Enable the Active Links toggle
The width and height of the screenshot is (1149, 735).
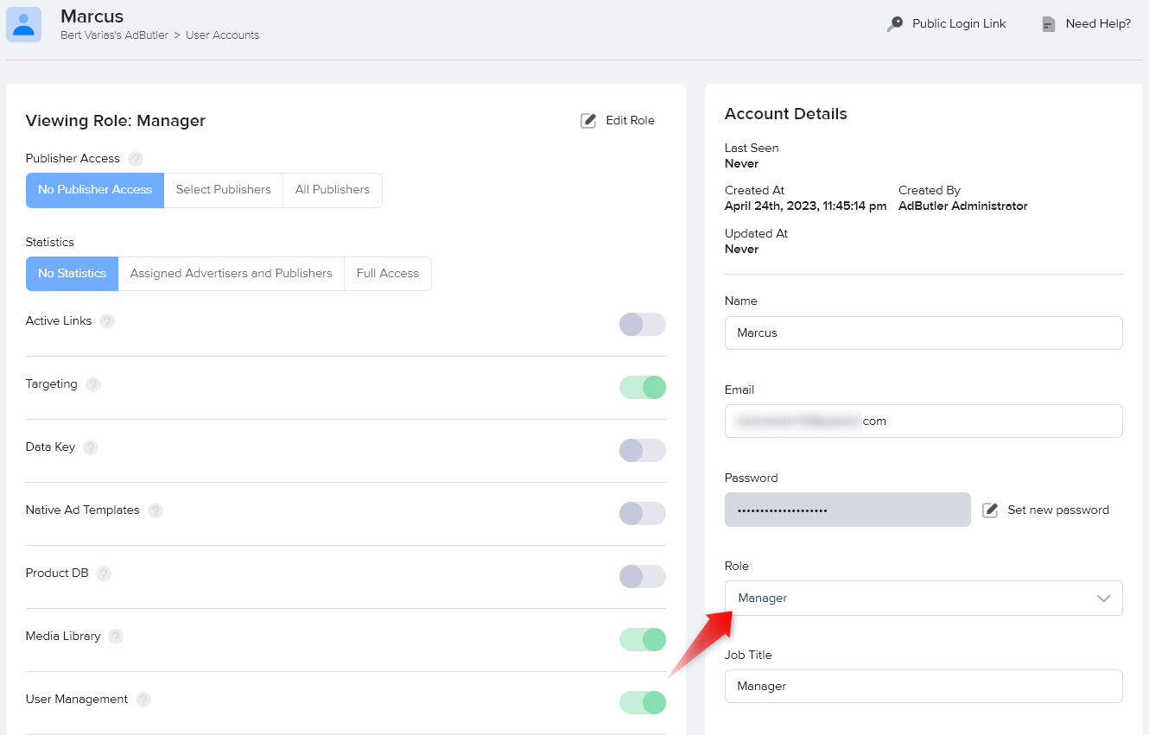pos(643,324)
